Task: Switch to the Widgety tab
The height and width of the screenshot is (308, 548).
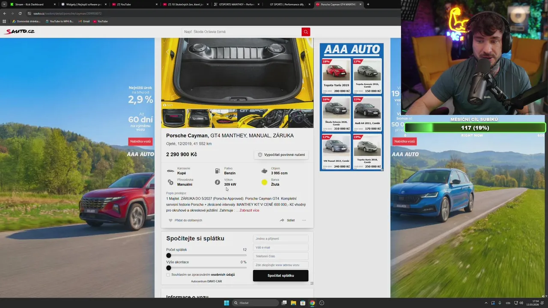Action: (x=83, y=4)
